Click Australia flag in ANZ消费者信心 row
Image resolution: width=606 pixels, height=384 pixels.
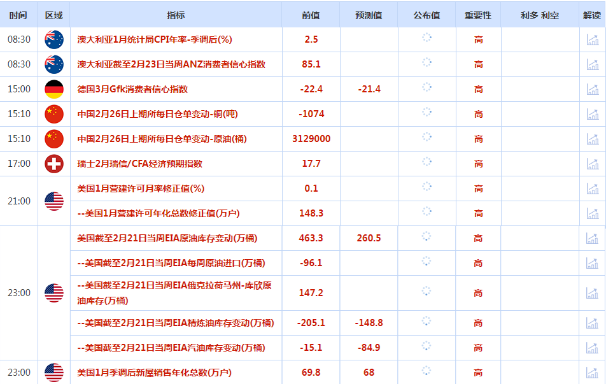pos(54,64)
